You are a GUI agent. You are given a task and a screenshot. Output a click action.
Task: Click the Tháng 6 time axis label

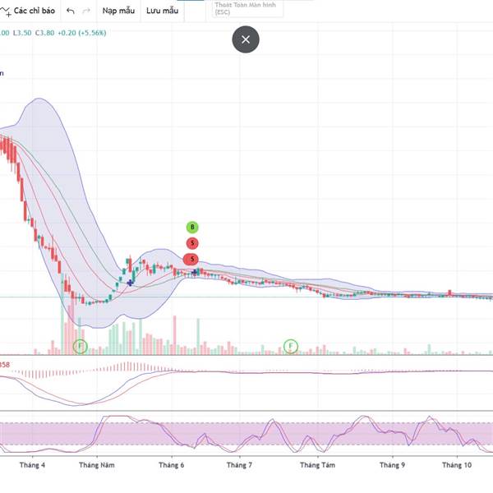pyautogui.click(x=172, y=465)
